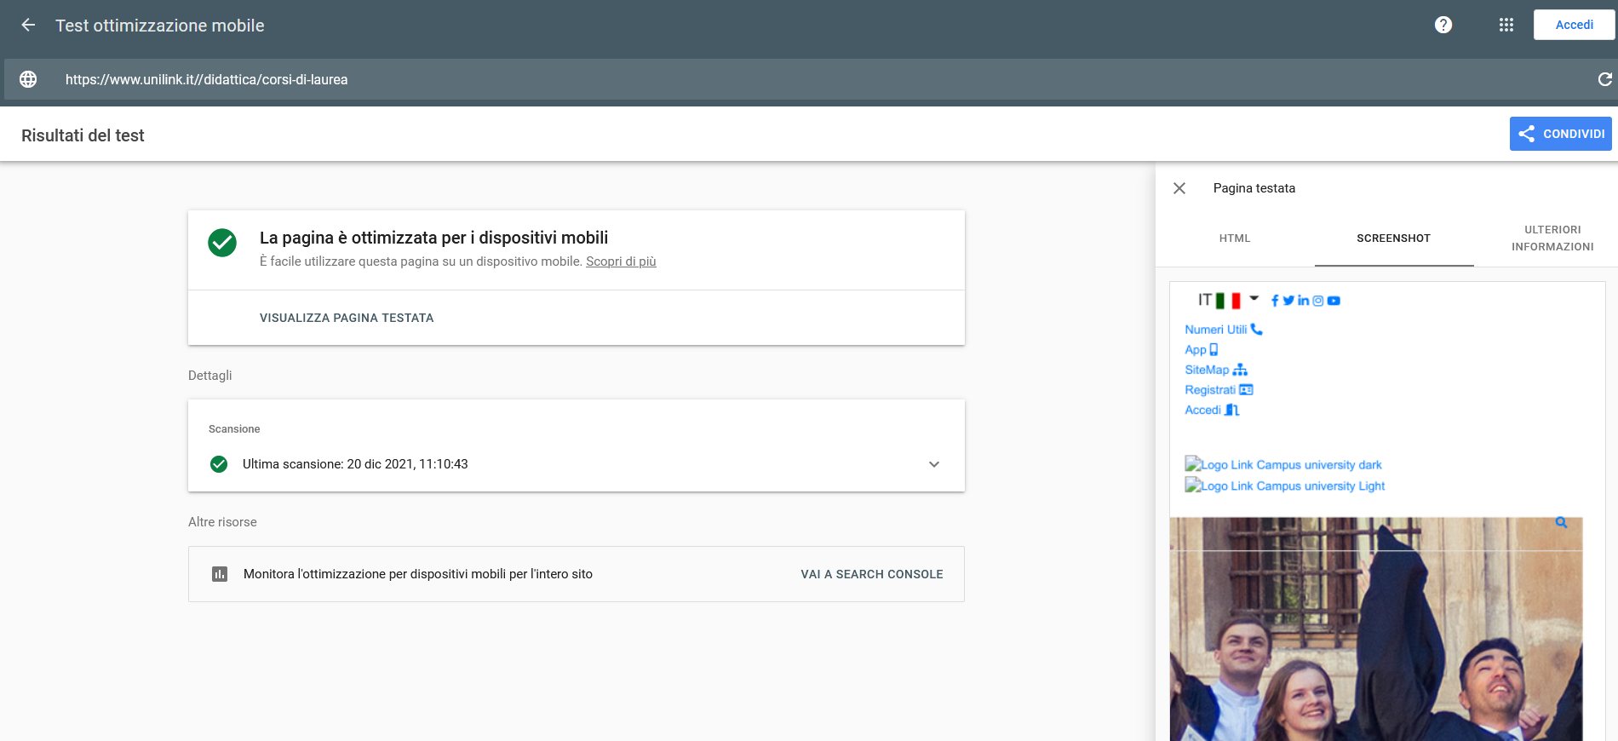Click the graduates photo thumbnail
This screenshot has height=741, width=1618.
(1376, 629)
